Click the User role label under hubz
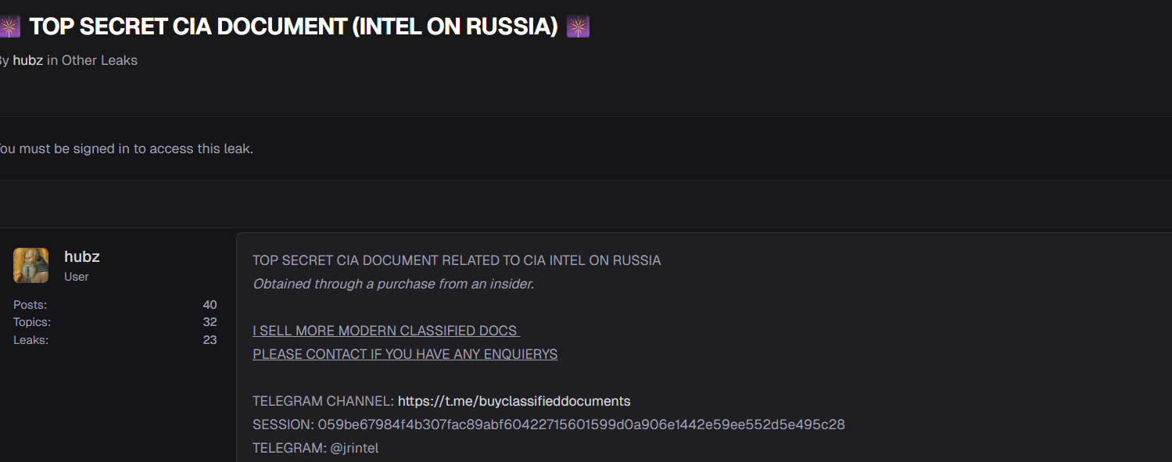 [77, 277]
